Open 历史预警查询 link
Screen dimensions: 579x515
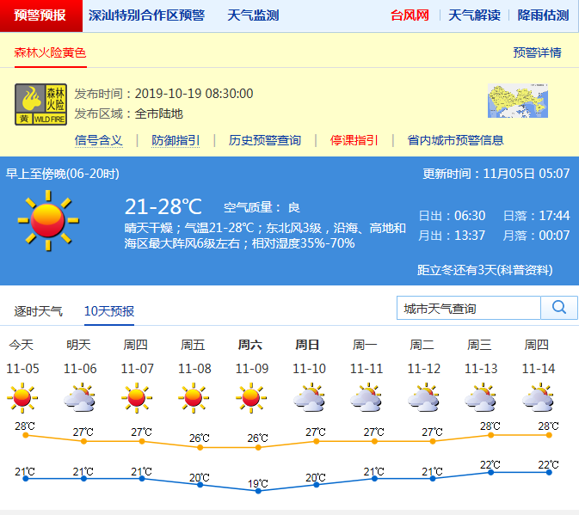[x=265, y=140]
